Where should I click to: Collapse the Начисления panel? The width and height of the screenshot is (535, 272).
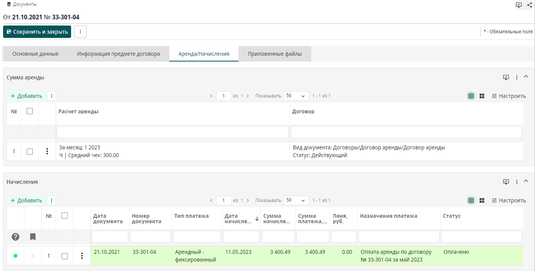pos(526,181)
